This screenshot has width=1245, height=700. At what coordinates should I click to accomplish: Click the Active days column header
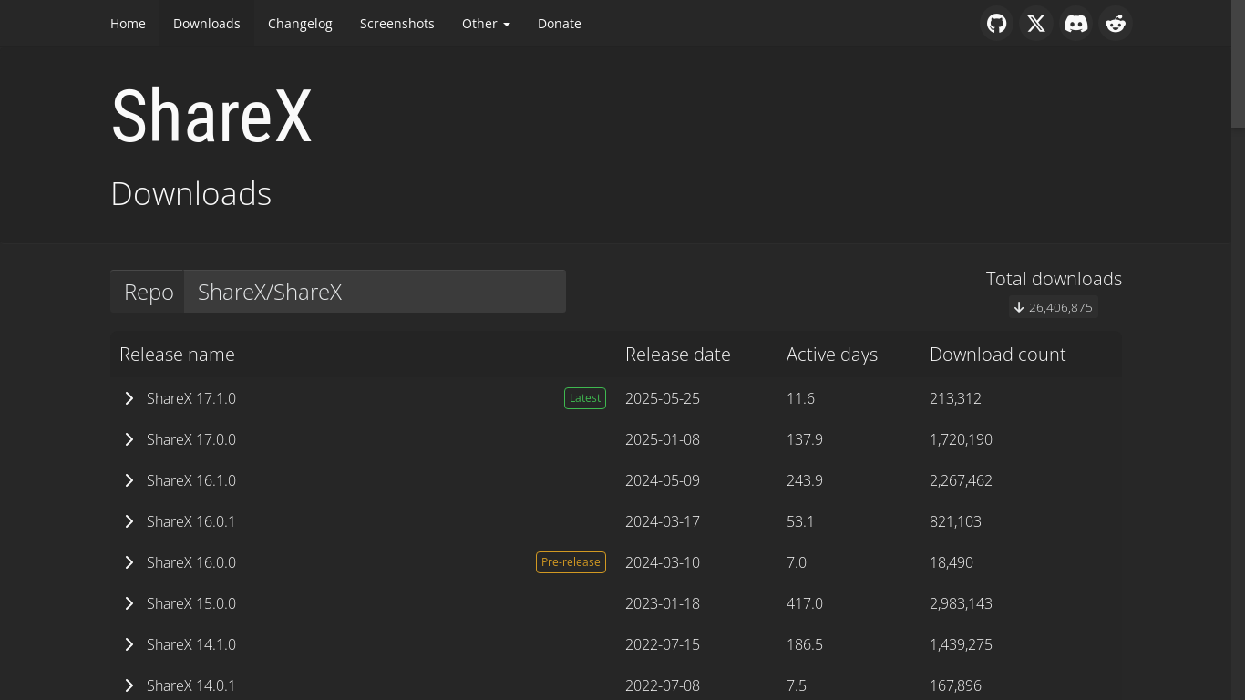coord(832,355)
